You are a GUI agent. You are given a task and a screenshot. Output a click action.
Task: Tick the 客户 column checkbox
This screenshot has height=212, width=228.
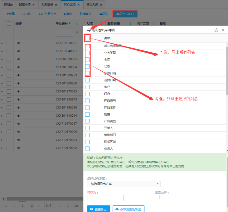pyautogui.click(x=87, y=87)
